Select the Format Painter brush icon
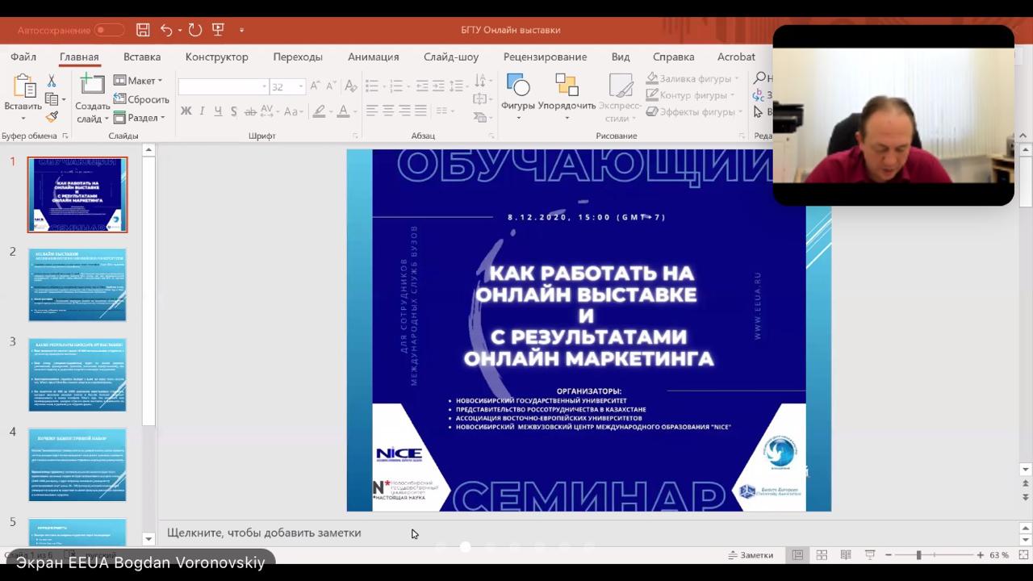The height and width of the screenshot is (581, 1033). point(52,117)
